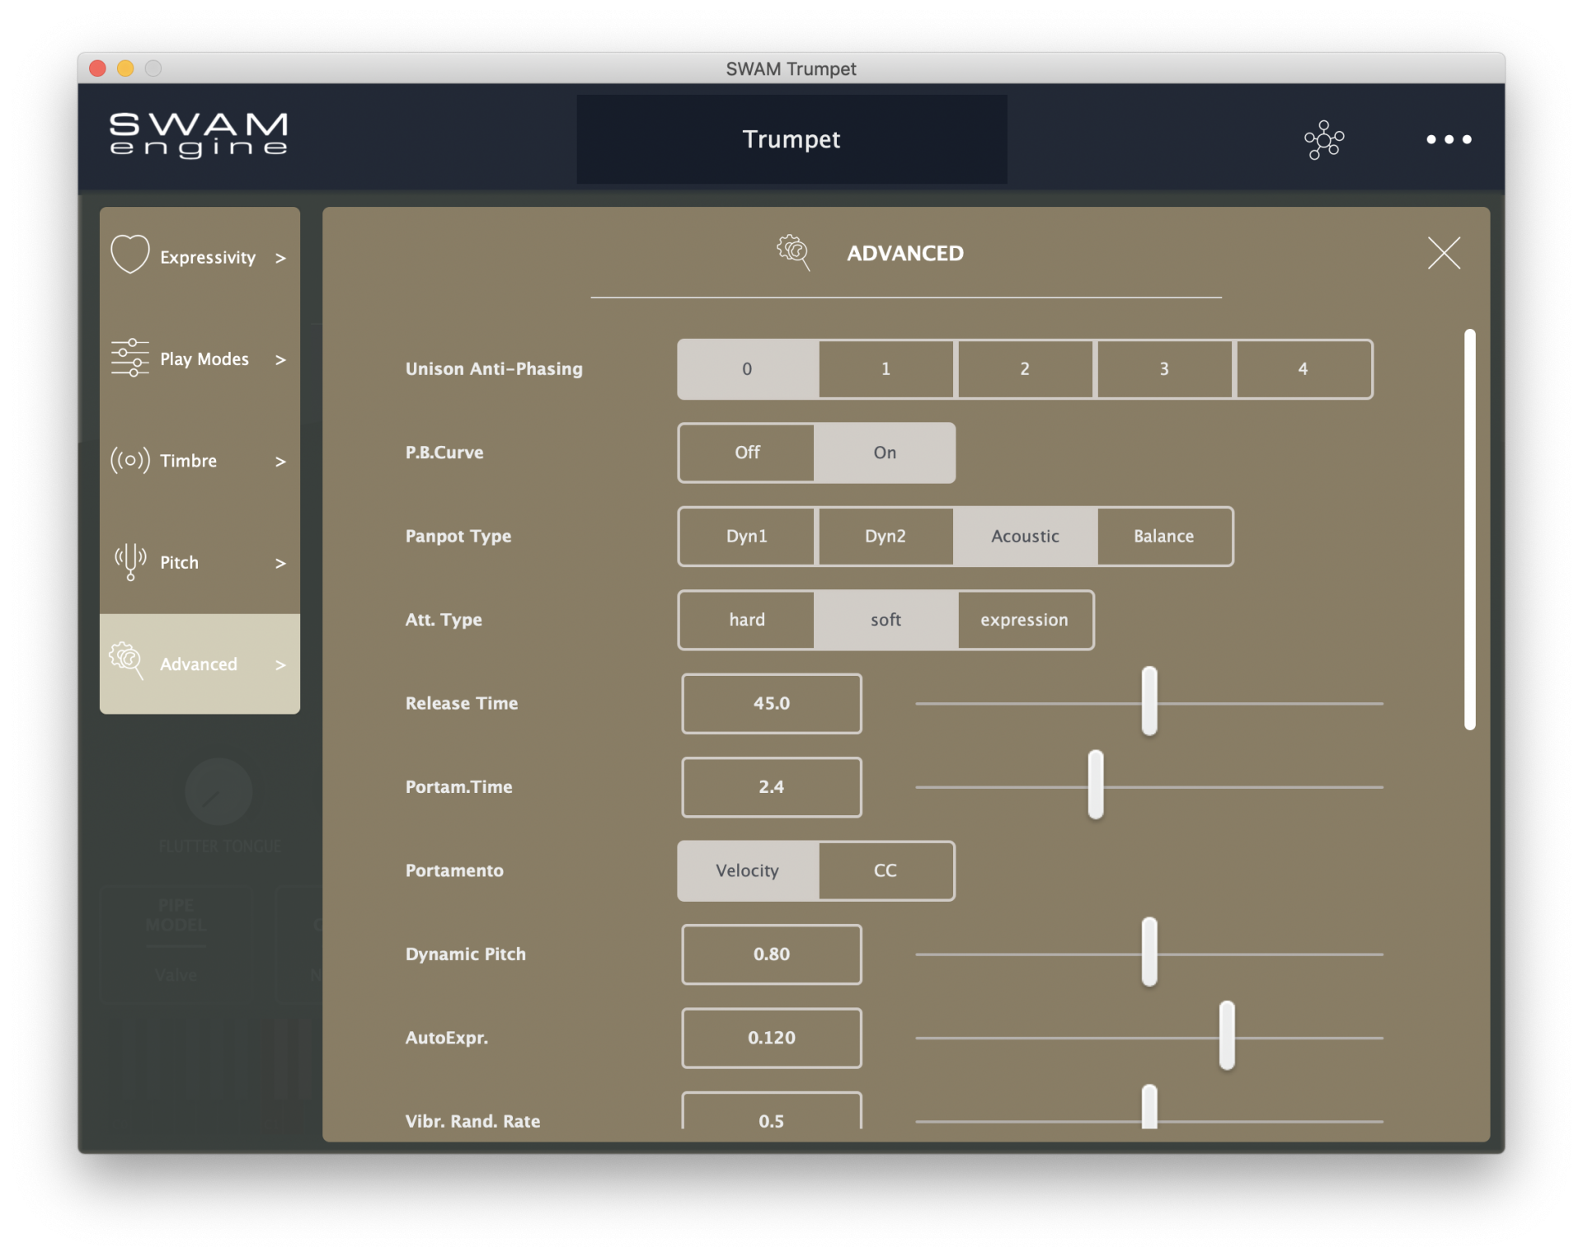This screenshot has width=1583, height=1257.
Task: Click the Panpot Type label
Action: [458, 536]
